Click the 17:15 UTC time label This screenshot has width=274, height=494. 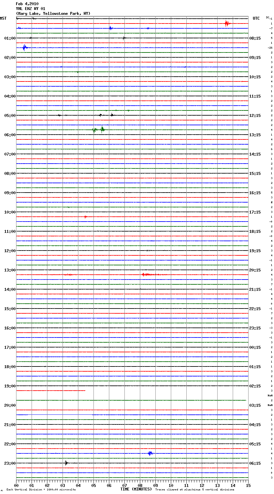255,212
